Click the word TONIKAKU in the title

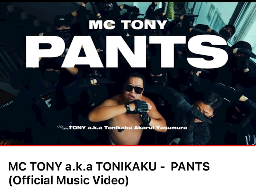point(126,167)
